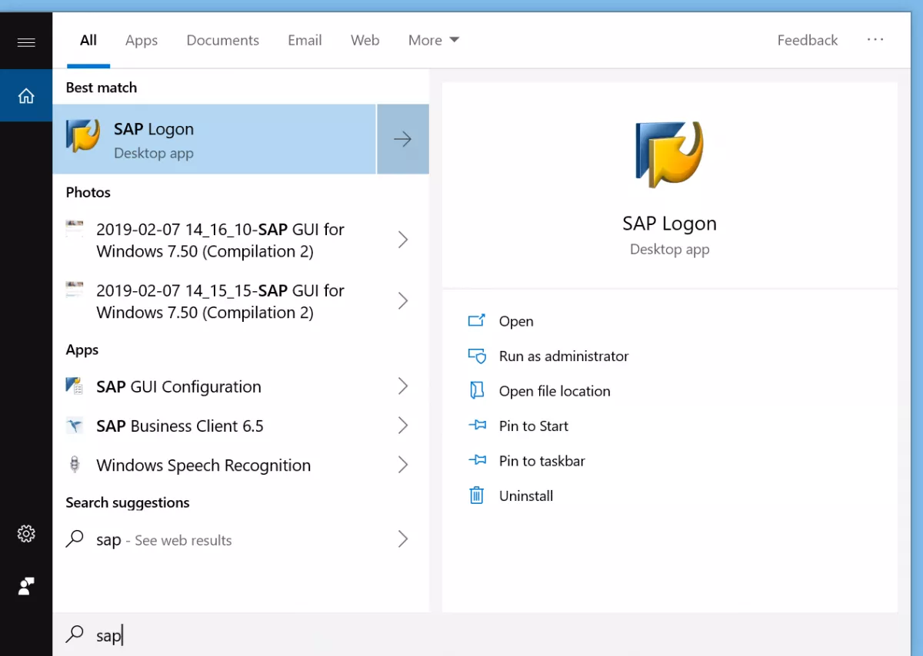The image size is (923, 656).
Task: Select the Home icon in the sidebar
Action: click(26, 96)
